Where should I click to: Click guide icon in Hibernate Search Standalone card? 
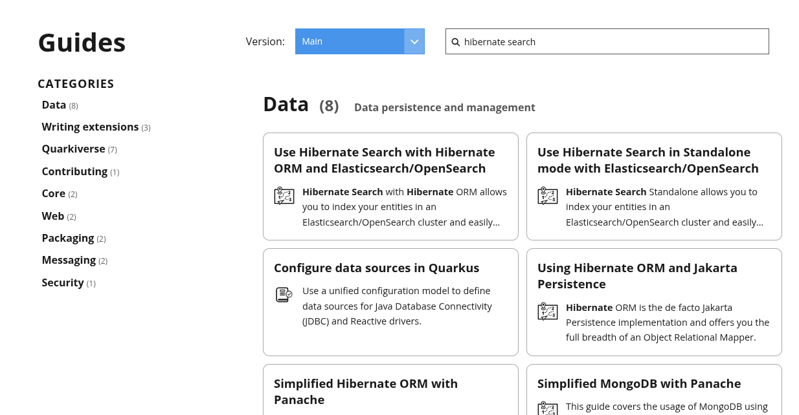pos(548,195)
